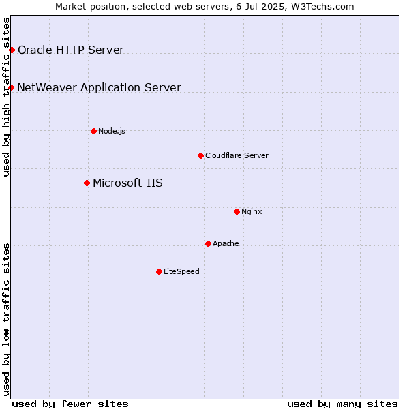This screenshot has height=409, width=409.
Task: Click the 'Oracle HTTP Server' label
Action: [71, 50]
